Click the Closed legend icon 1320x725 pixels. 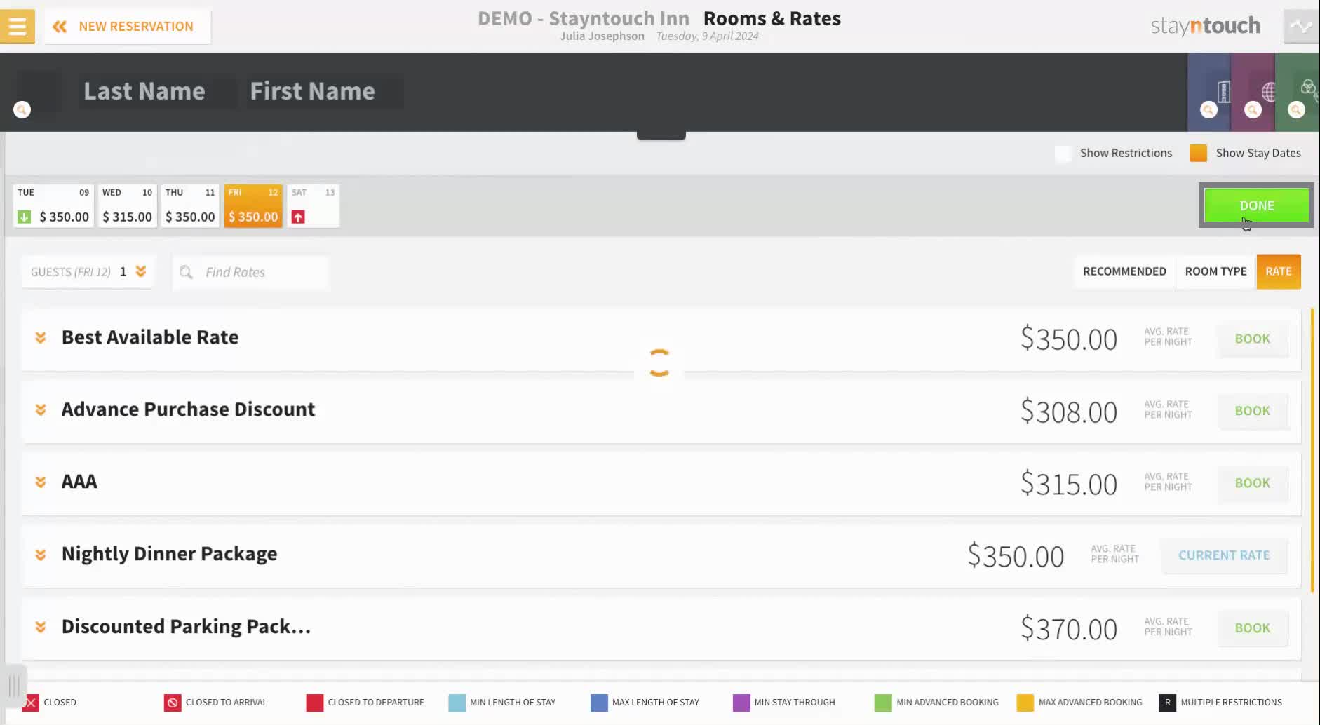[31, 703]
